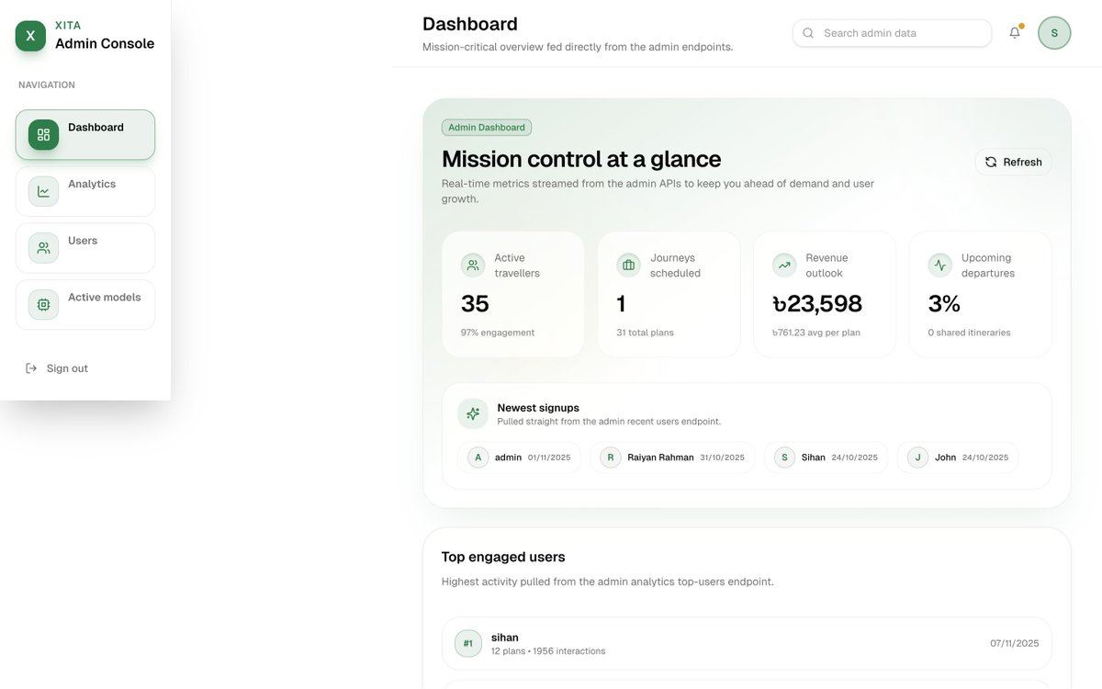Screen dimensions: 1102x689
Task: Click the Active travellers card value 35
Action: click(x=475, y=304)
